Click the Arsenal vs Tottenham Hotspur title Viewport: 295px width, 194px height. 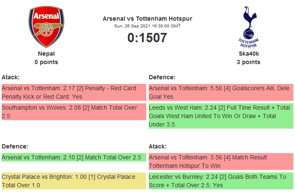coord(147,19)
